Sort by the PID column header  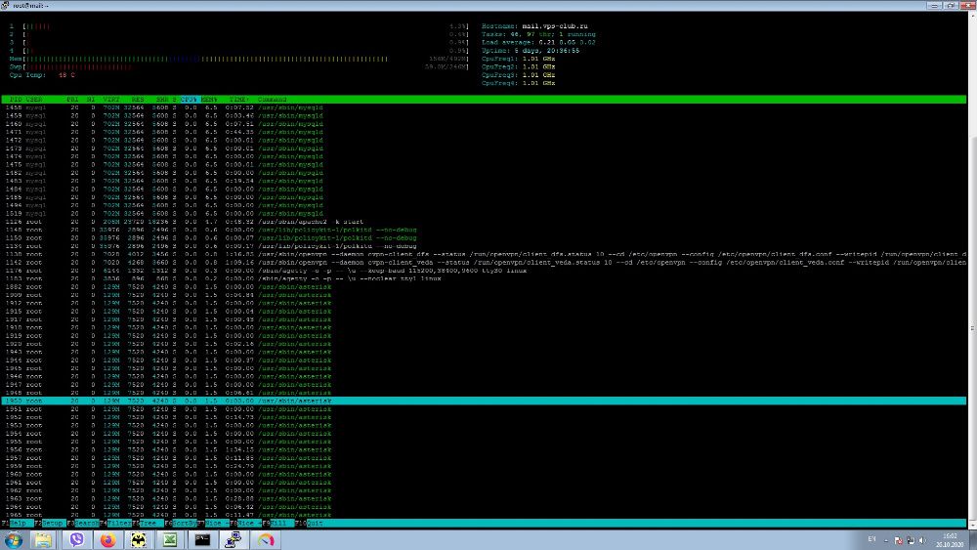pos(16,99)
